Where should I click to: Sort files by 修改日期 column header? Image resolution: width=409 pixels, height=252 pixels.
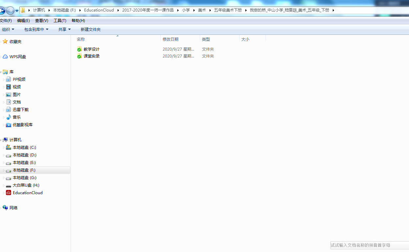click(170, 39)
